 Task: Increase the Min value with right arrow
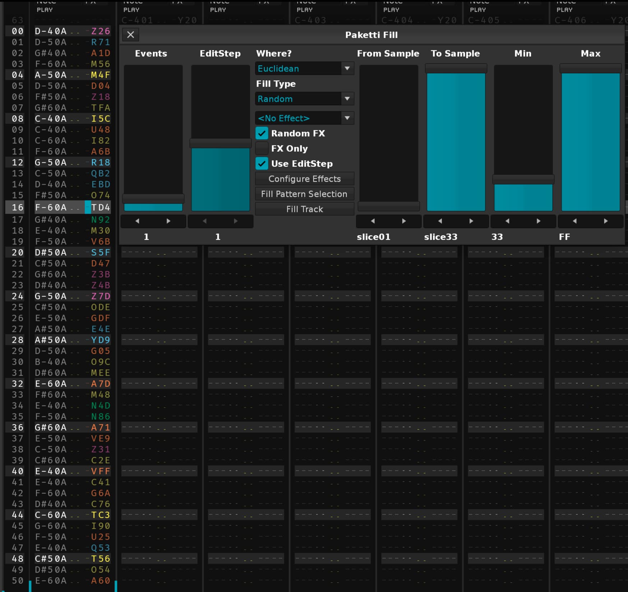click(x=538, y=221)
